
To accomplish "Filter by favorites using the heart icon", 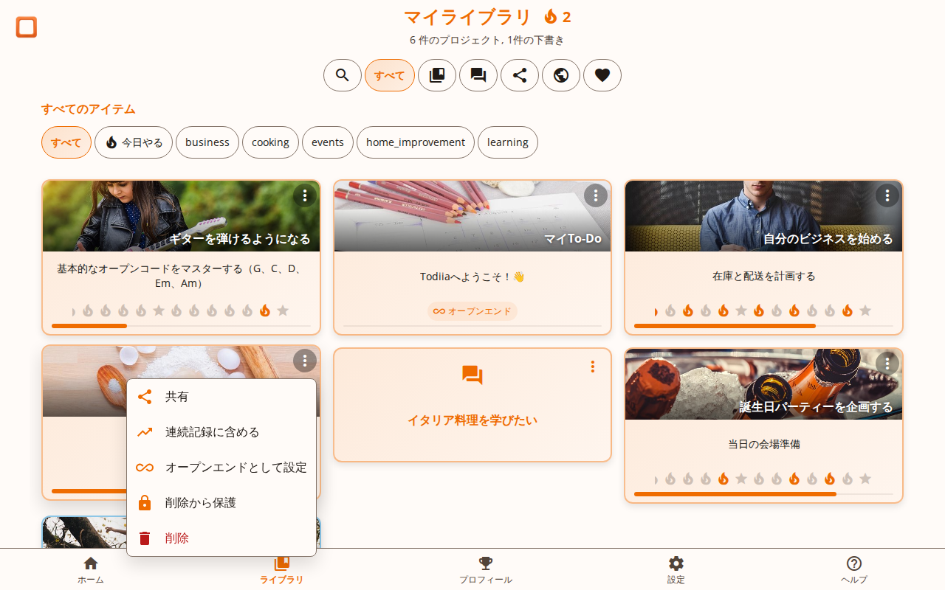I will point(602,75).
